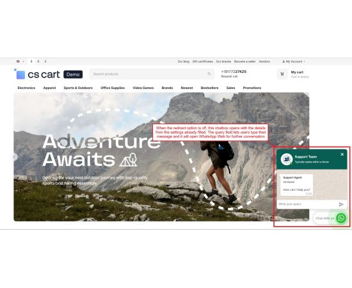Expand the My Account dropdown
The height and width of the screenshot is (288, 352).
click(x=294, y=61)
